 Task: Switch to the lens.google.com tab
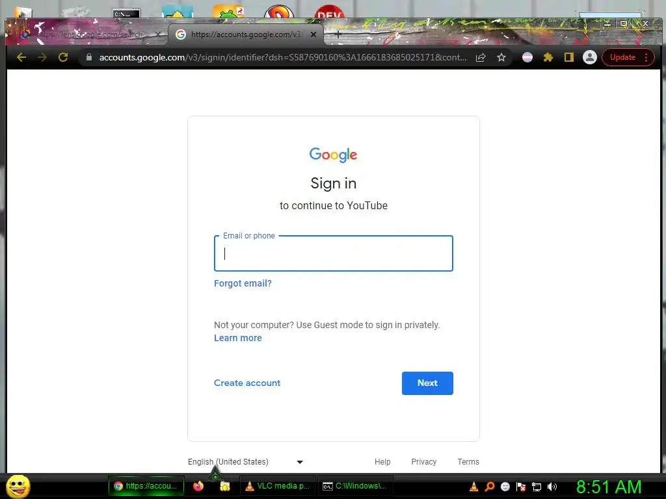(87, 34)
